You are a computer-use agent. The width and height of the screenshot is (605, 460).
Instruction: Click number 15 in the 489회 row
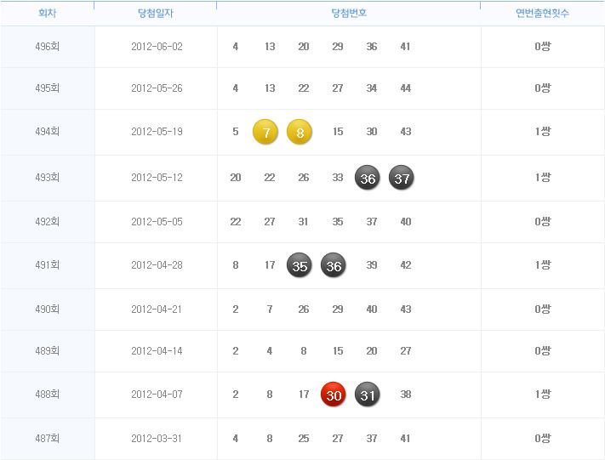click(x=338, y=351)
